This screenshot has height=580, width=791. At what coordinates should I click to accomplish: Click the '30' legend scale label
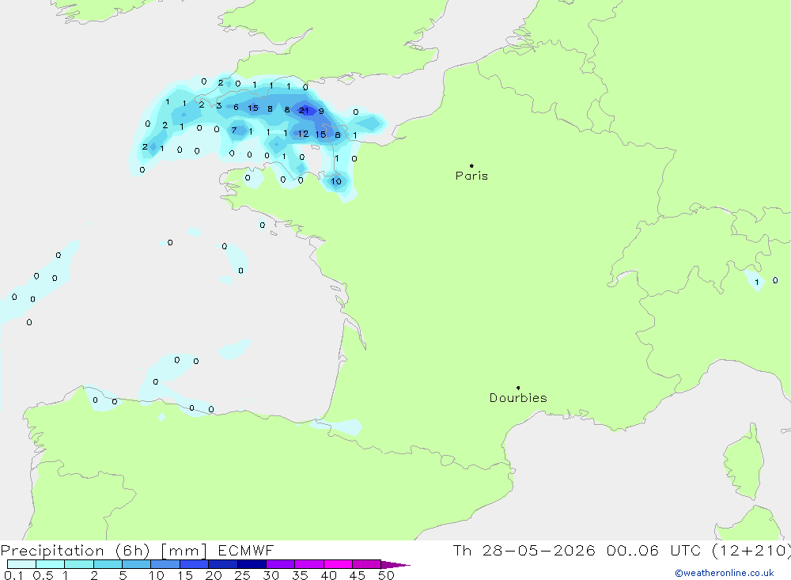click(271, 575)
